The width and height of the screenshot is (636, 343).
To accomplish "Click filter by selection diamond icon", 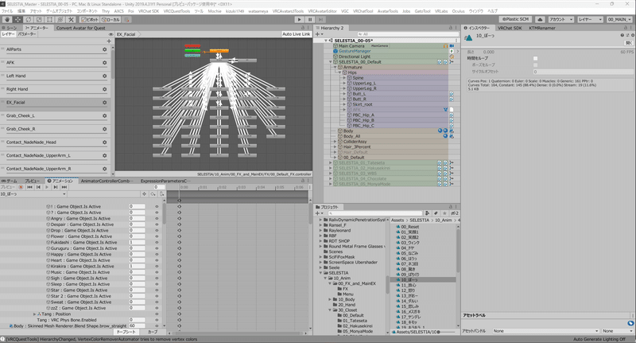I will (x=144, y=194).
